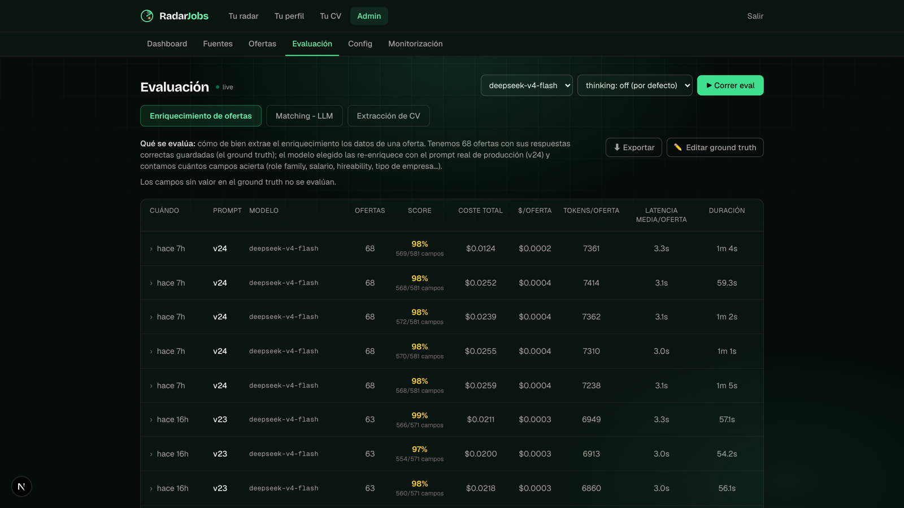Screen dimensions: 904x508
Task: Click the DURACIÓN column header
Action: pos(727,211)
